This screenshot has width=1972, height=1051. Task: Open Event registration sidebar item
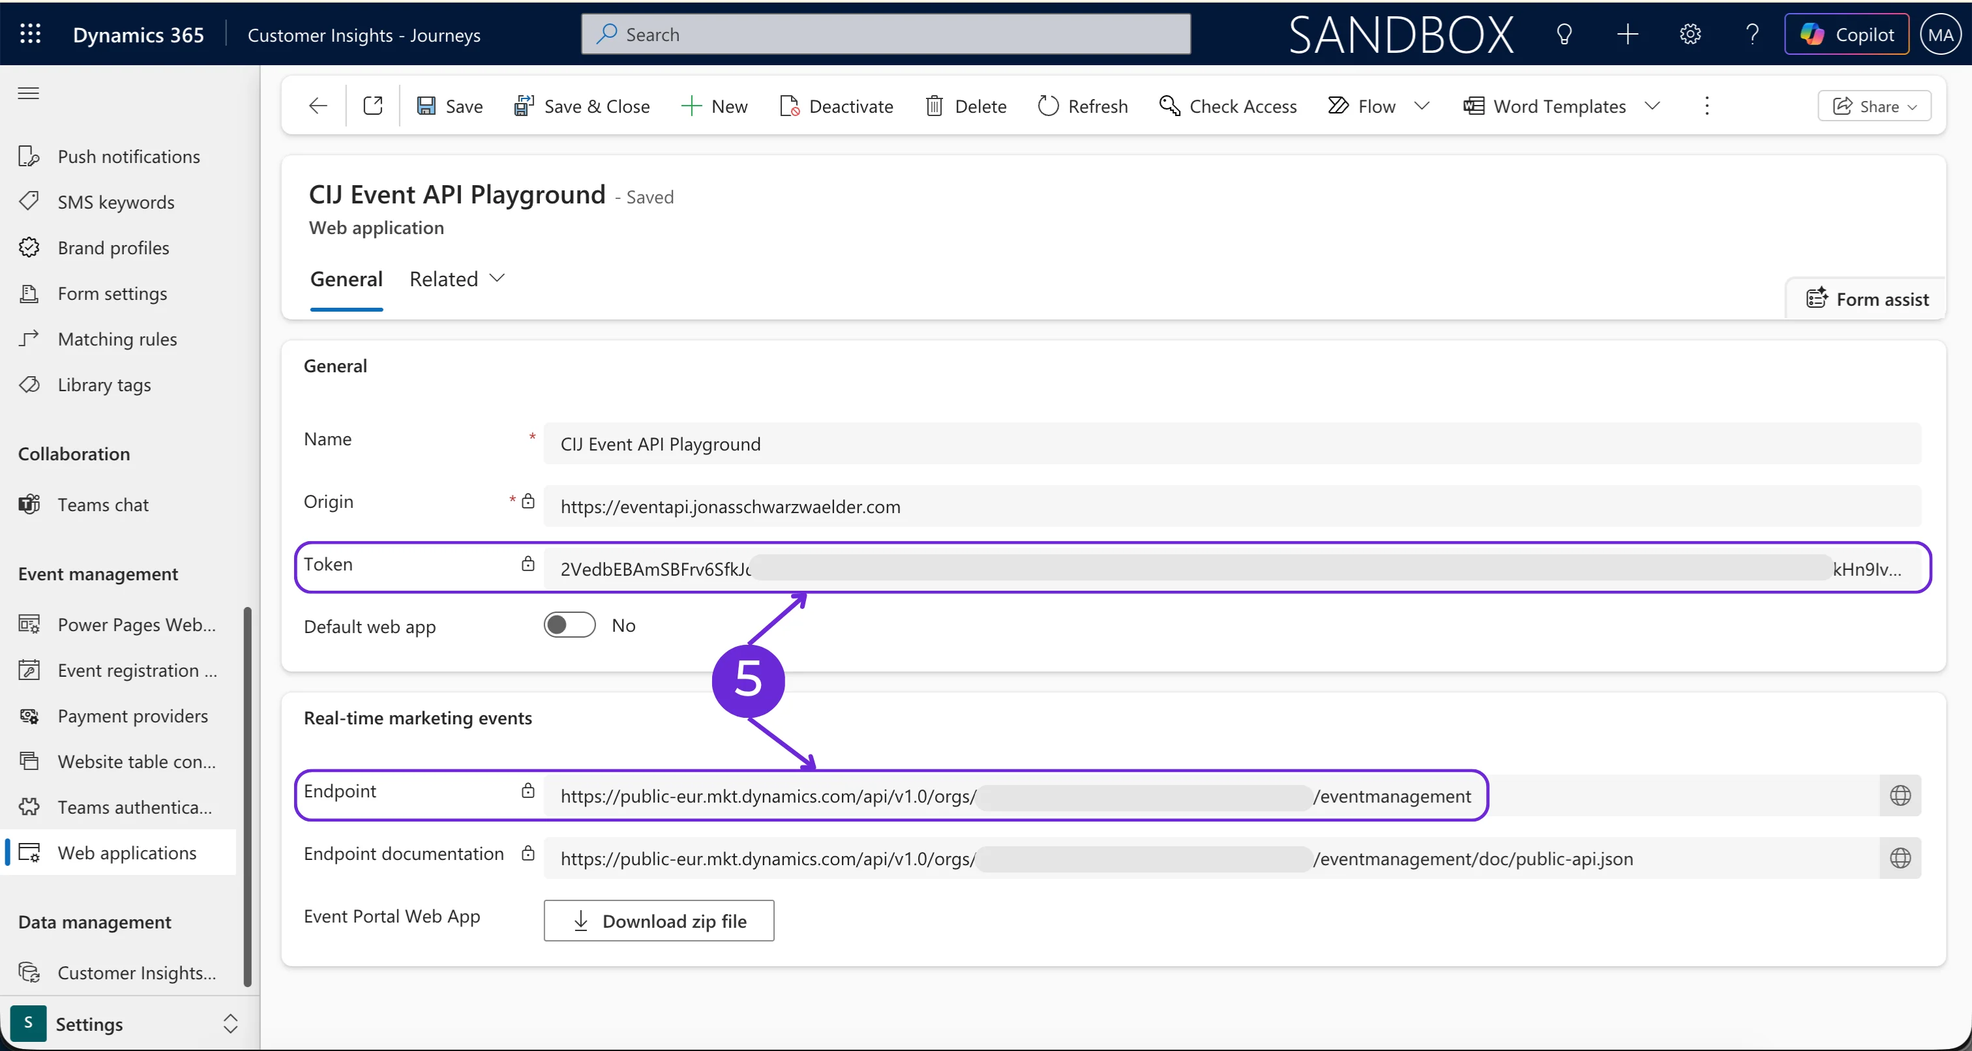click(119, 670)
